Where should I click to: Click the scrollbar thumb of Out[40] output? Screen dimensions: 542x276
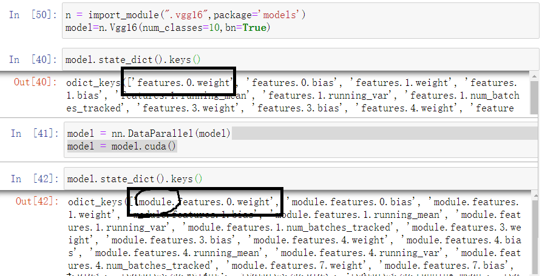(534, 97)
